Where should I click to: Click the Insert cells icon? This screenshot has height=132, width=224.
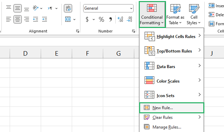212,6
